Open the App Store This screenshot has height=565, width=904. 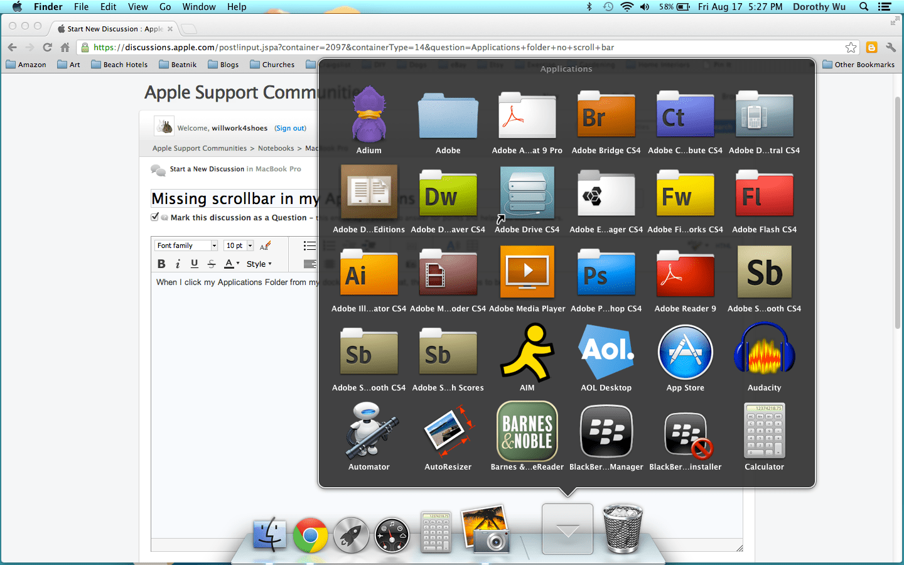tap(685, 351)
